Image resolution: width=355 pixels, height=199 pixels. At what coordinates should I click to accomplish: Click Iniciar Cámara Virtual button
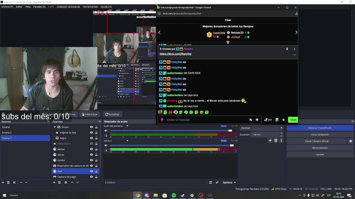click(x=316, y=141)
